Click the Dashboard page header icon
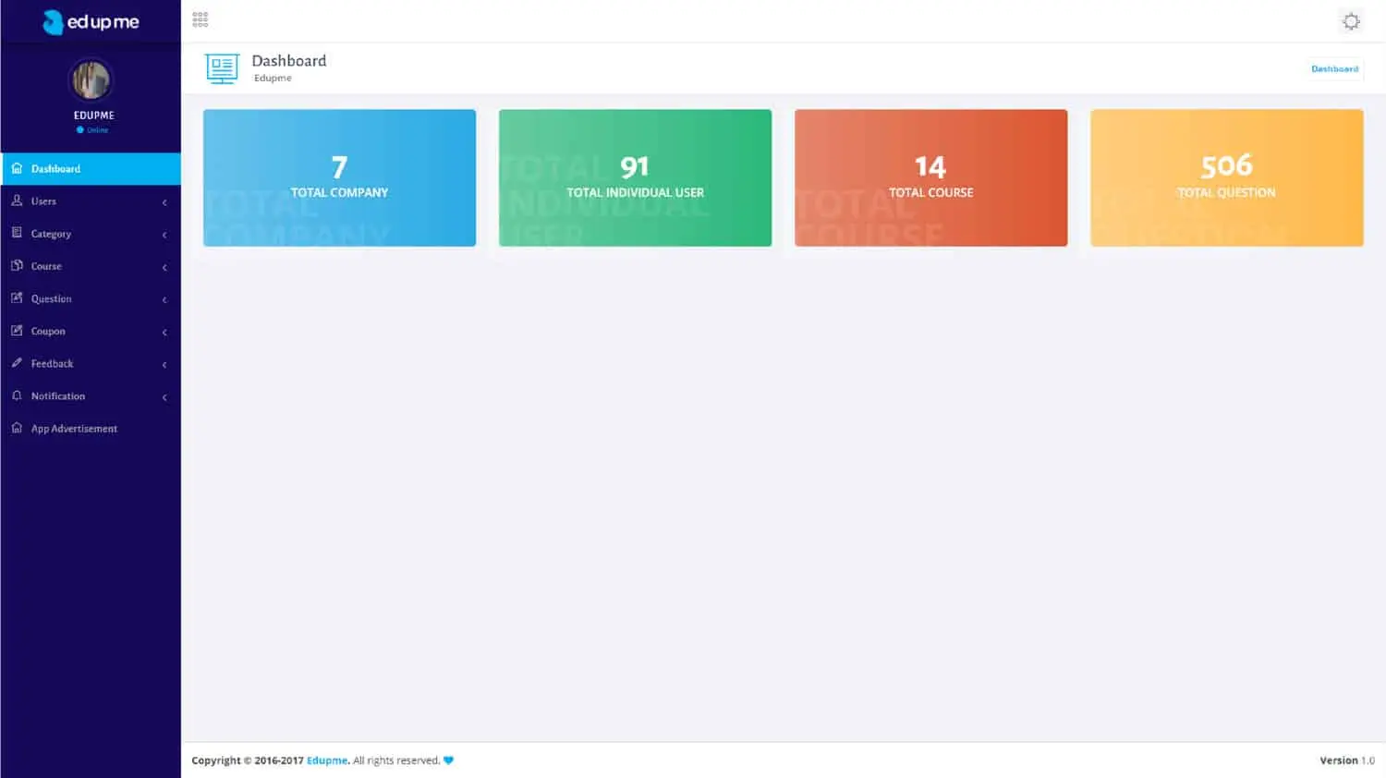Viewport: 1386px width, 778px height. pyautogui.click(x=221, y=67)
